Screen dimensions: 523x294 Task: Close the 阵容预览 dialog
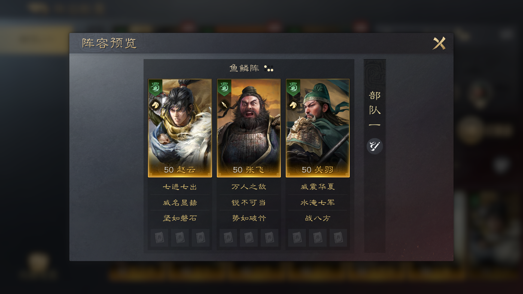[439, 43]
